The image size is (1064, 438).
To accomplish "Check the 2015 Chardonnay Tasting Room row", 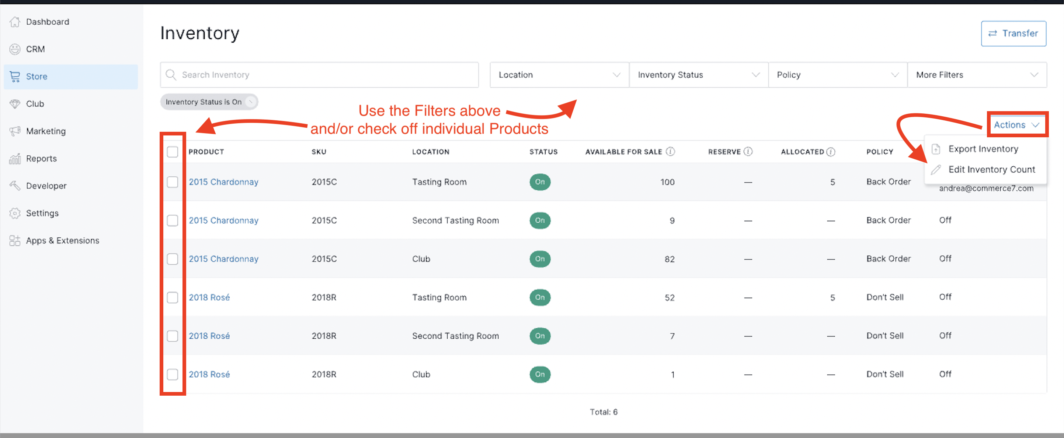I will pos(172,182).
